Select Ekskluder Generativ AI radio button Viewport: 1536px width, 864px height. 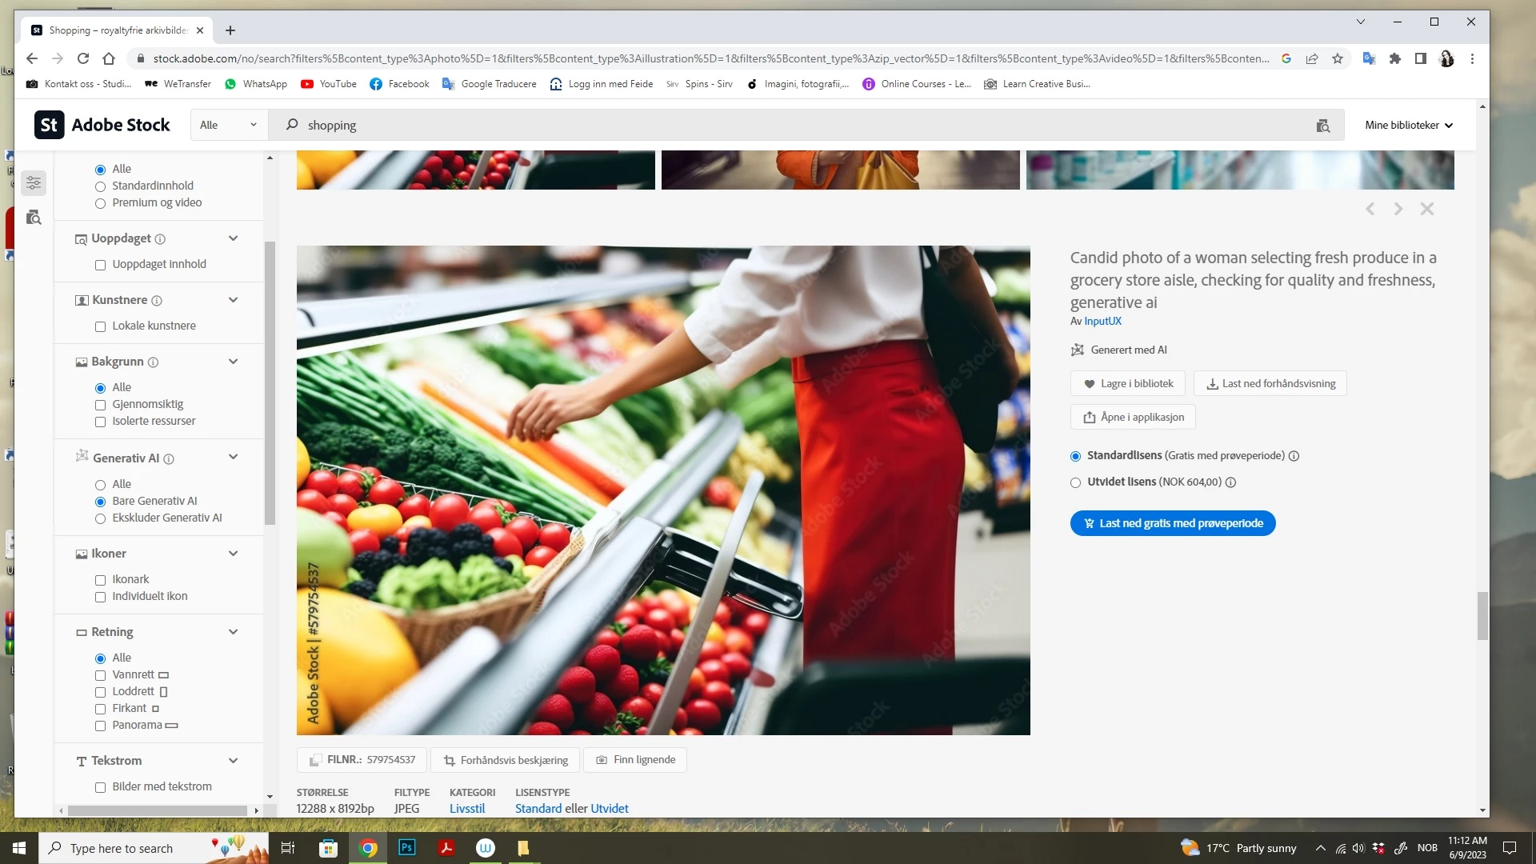[x=101, y=518]
